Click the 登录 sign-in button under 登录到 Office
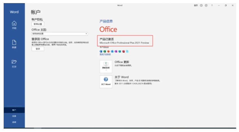Viewport: 239px width, 132px height. coord(38,49)
